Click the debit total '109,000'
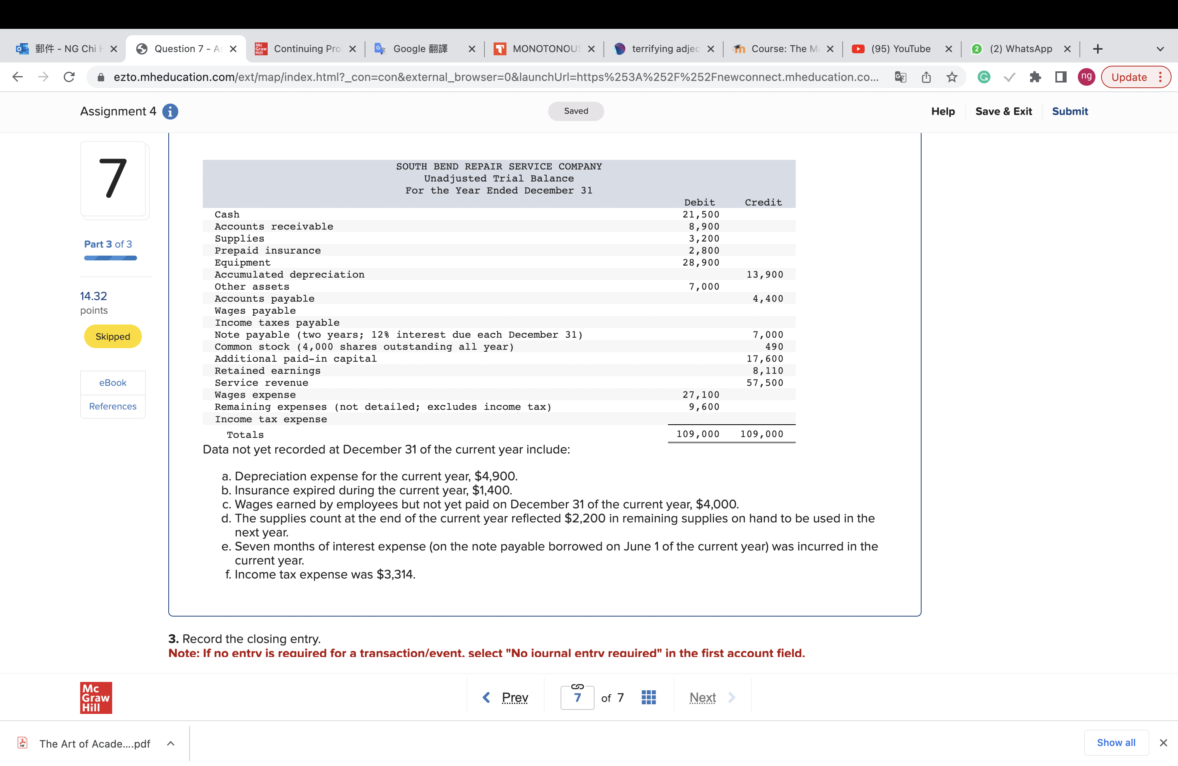The image size is (1178, 766). click(698, 434)
